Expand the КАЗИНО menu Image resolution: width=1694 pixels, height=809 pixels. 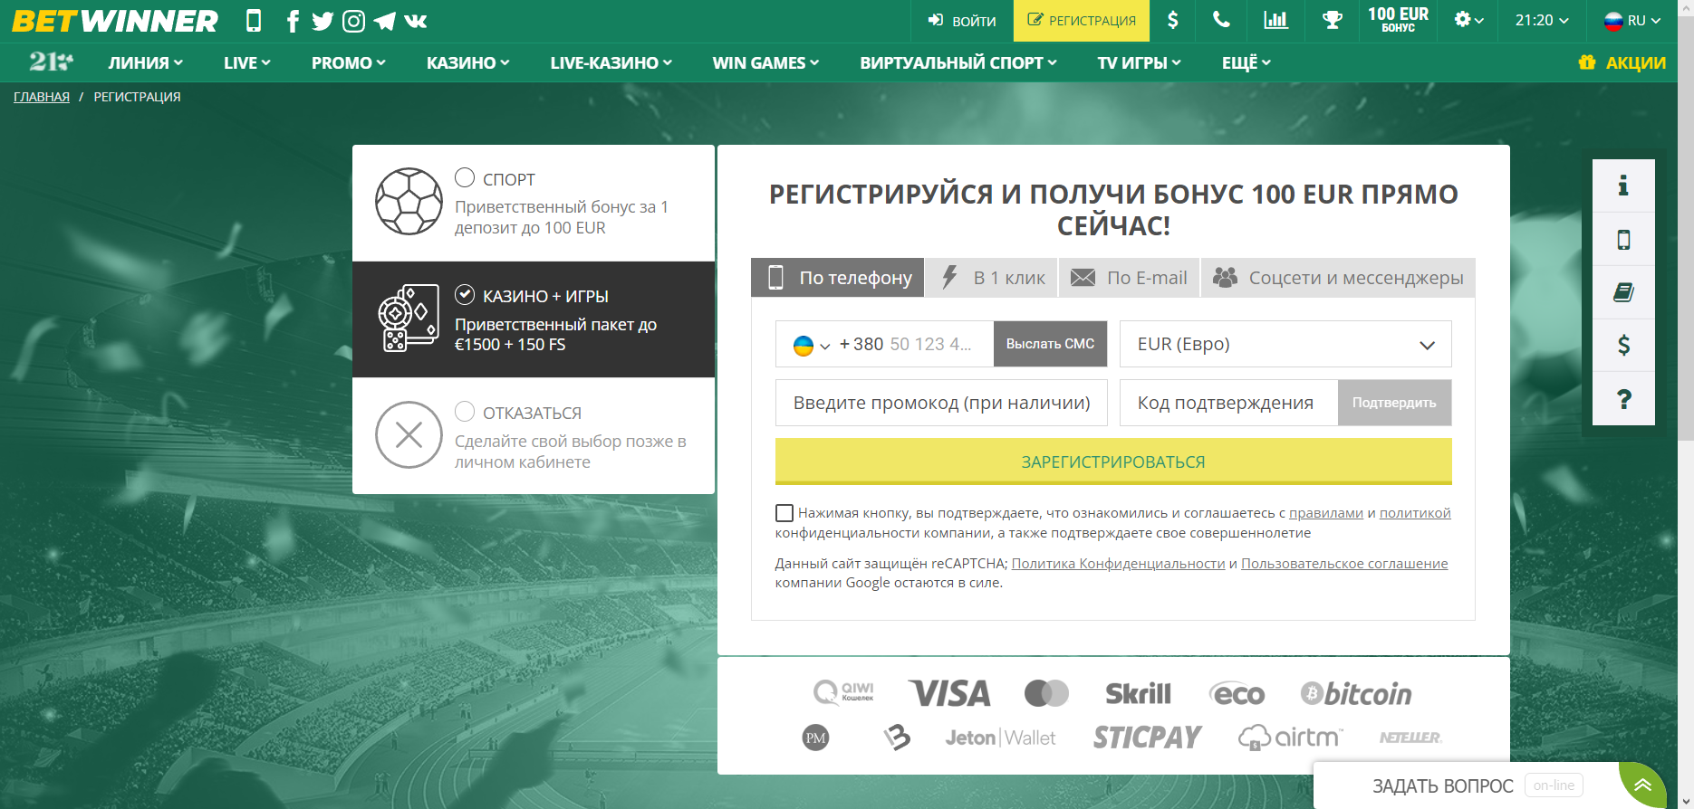pyautogui.click(x=468, y=62)
